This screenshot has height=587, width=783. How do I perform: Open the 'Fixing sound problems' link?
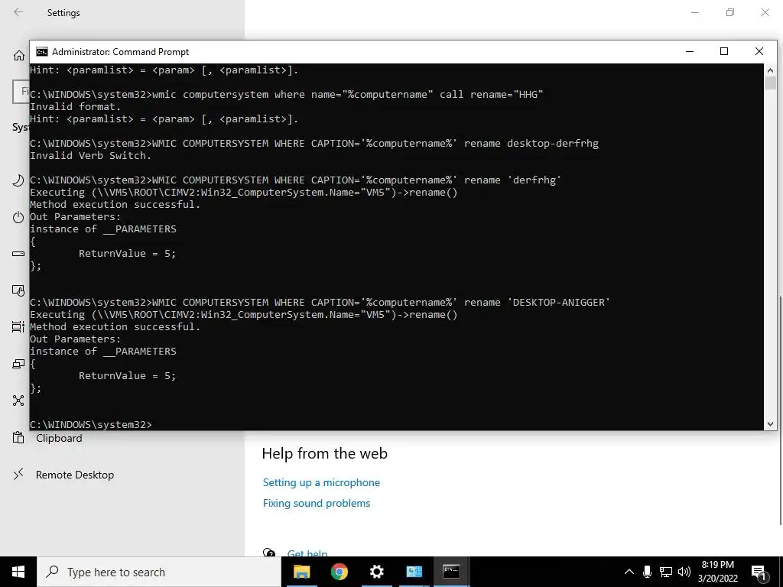click(x=317, y=503)
